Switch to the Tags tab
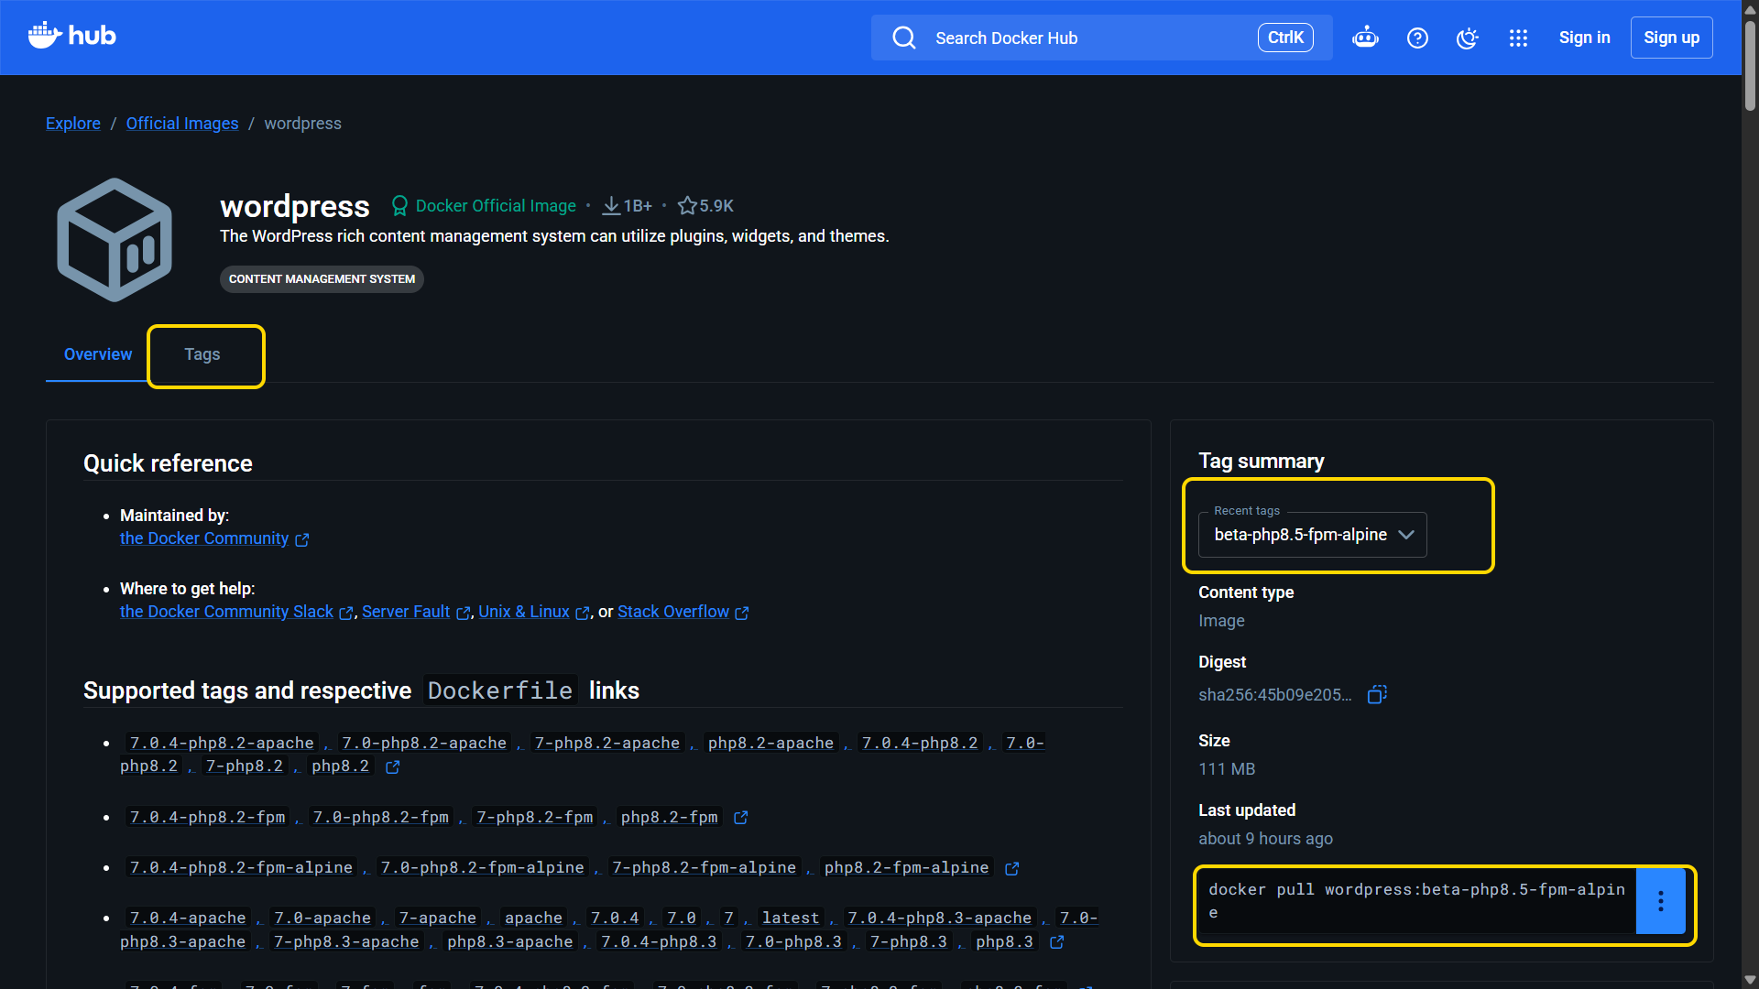This screenshot has height=989, width=1759. click(x=202, y=354)
